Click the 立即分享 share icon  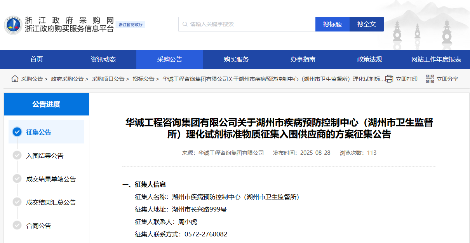click(430, 79)
